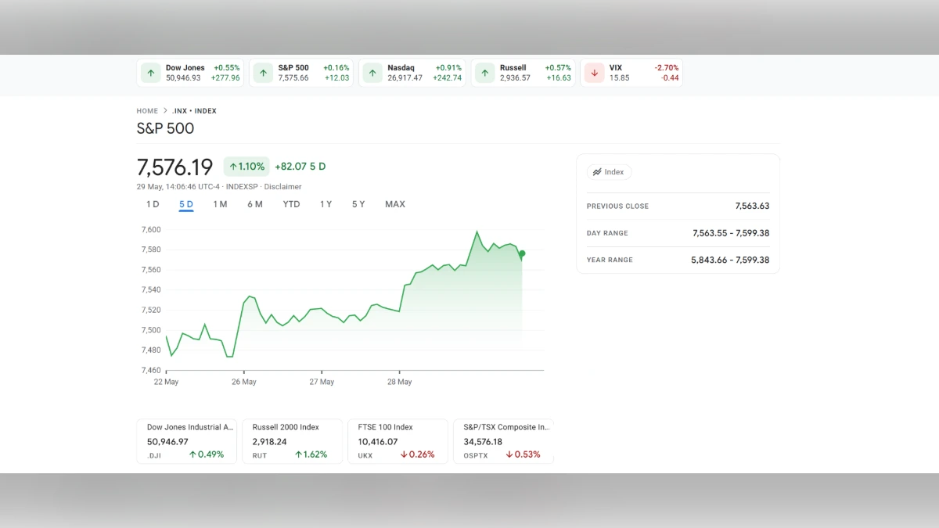
Task: Select the 5 D chart range tab
Action: pyautogui.click(x=186, y=204)
